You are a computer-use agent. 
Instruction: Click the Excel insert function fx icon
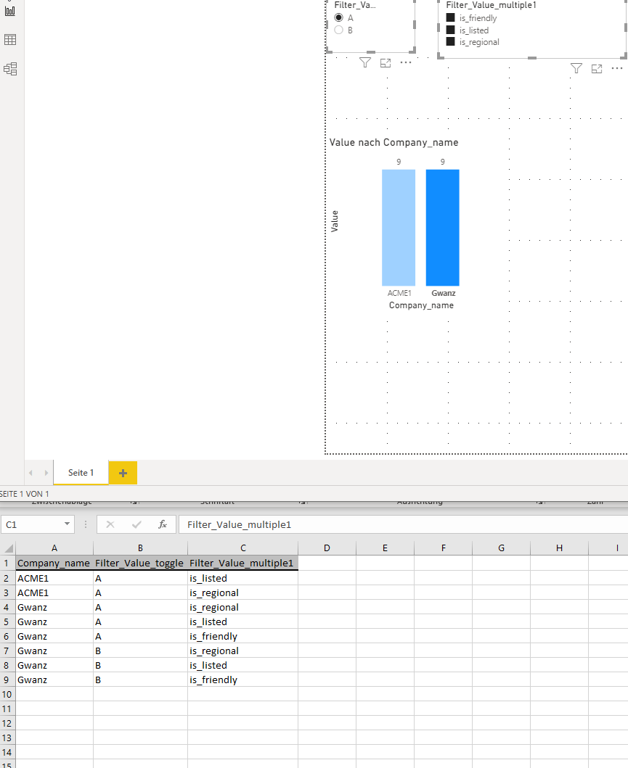click(x=163, y=524)
